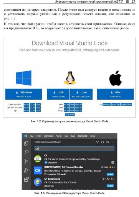
Task: Open Explorer view in VS Code activity bar
Action: [x=26, y=143]
